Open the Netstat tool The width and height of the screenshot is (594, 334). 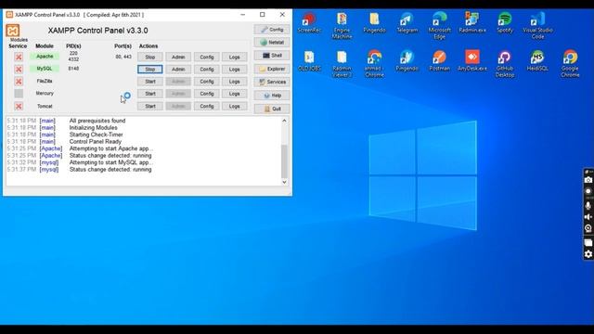click(272, 43)
